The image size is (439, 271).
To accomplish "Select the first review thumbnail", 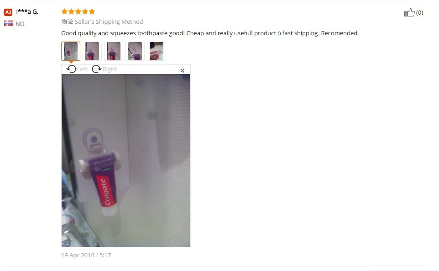I will click(x=71, y=51).
